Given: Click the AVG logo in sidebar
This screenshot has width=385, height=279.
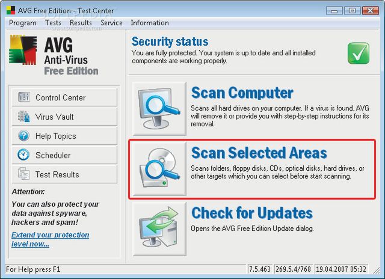Looking at the screenshot, I should point(23,50).
